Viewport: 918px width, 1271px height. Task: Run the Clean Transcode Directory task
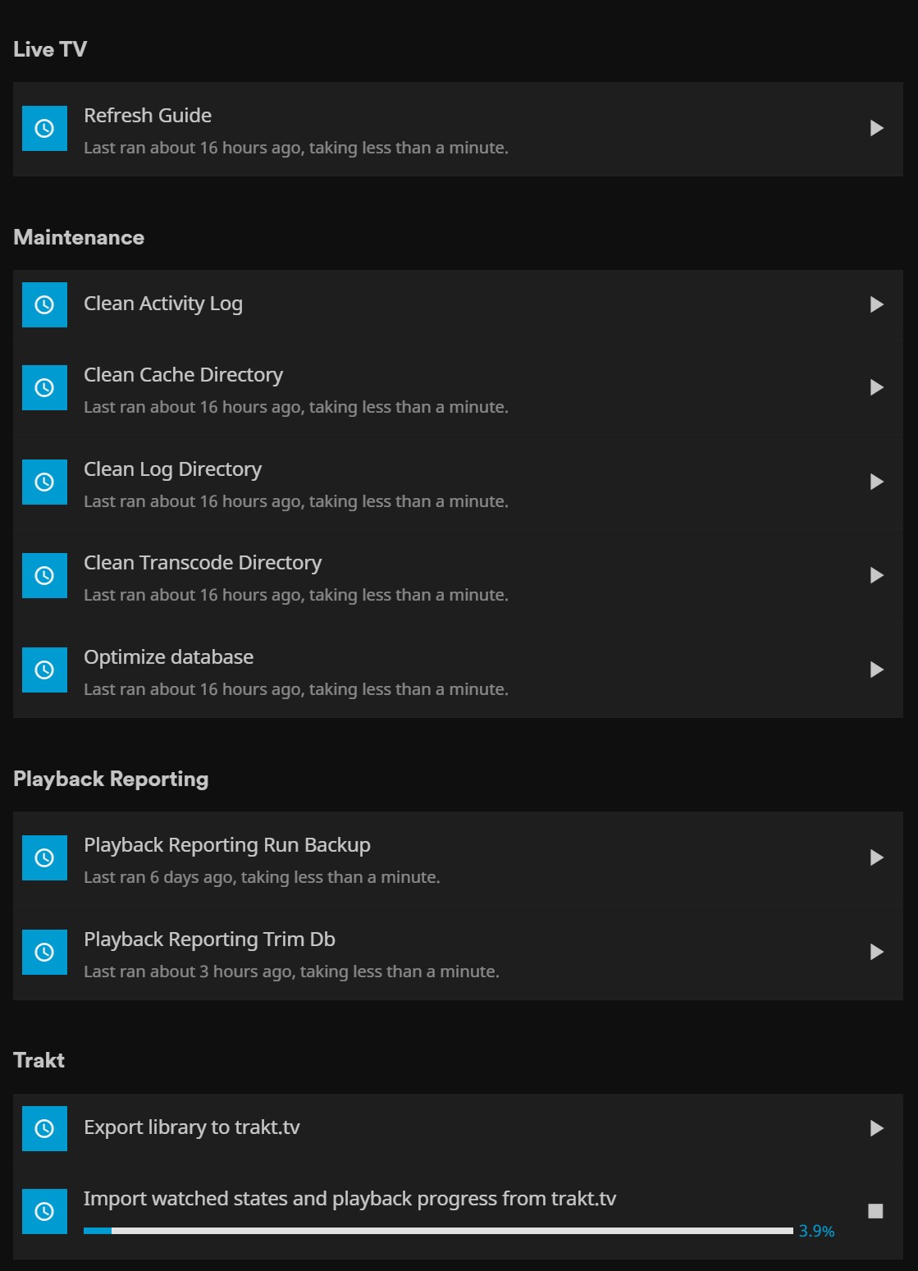[x=876, y=575]
